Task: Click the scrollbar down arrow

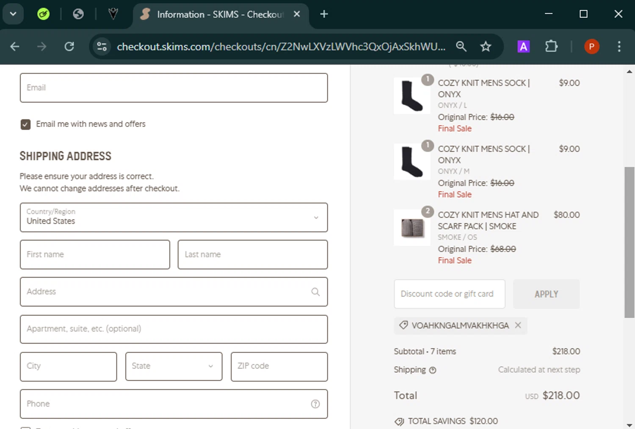Action: pos(629,425)
